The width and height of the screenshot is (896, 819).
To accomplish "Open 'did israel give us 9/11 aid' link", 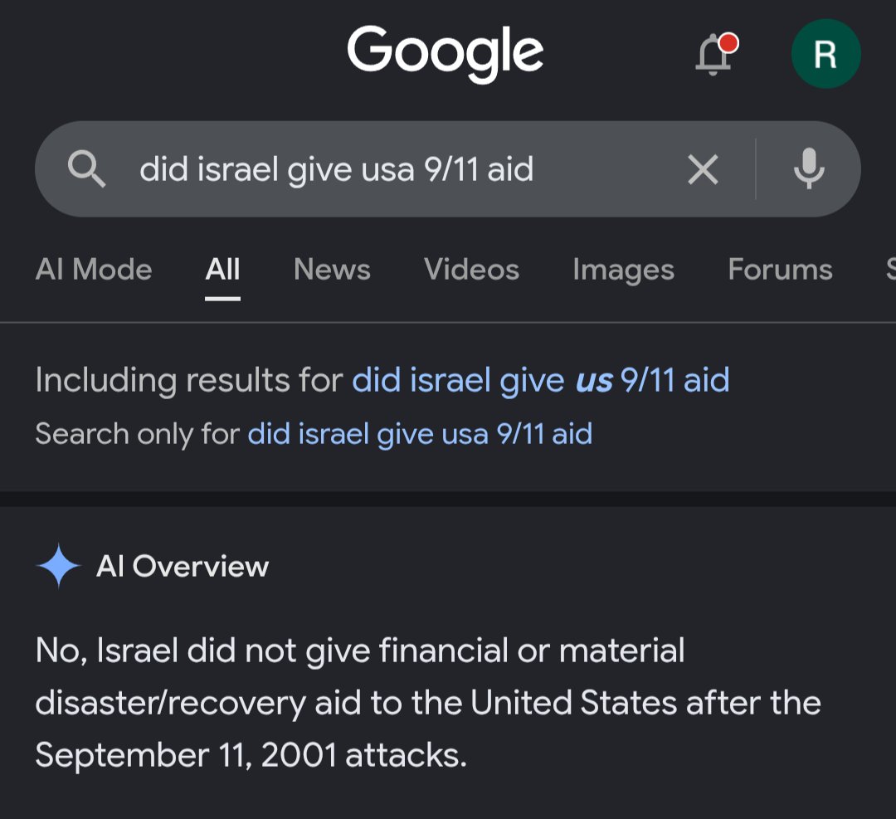I will coord(541,380).
